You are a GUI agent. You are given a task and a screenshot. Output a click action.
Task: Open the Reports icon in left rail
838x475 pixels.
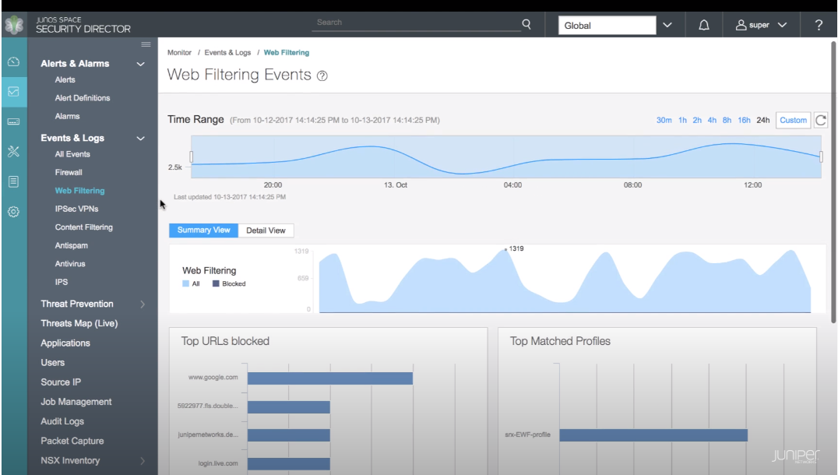pyautogui.click(x=13, y=181)
